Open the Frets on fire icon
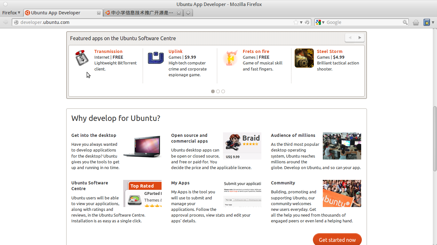This screenshot has width=437, height=245. click(x=230, y=58)
